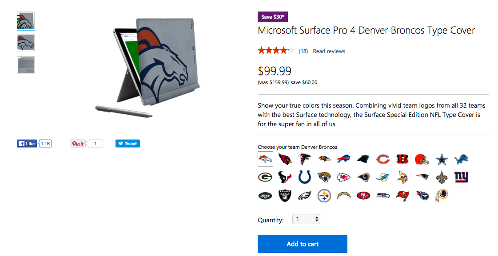498x256 pixels.
Task: Pick the Green Bay Packers logo
Action: click(265, 177)
